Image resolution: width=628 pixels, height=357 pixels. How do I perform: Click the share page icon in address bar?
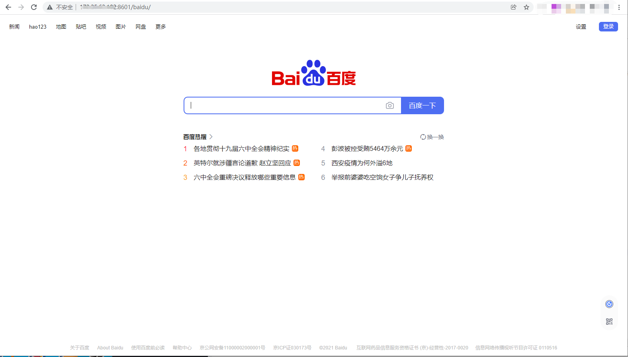pos(514,7)
